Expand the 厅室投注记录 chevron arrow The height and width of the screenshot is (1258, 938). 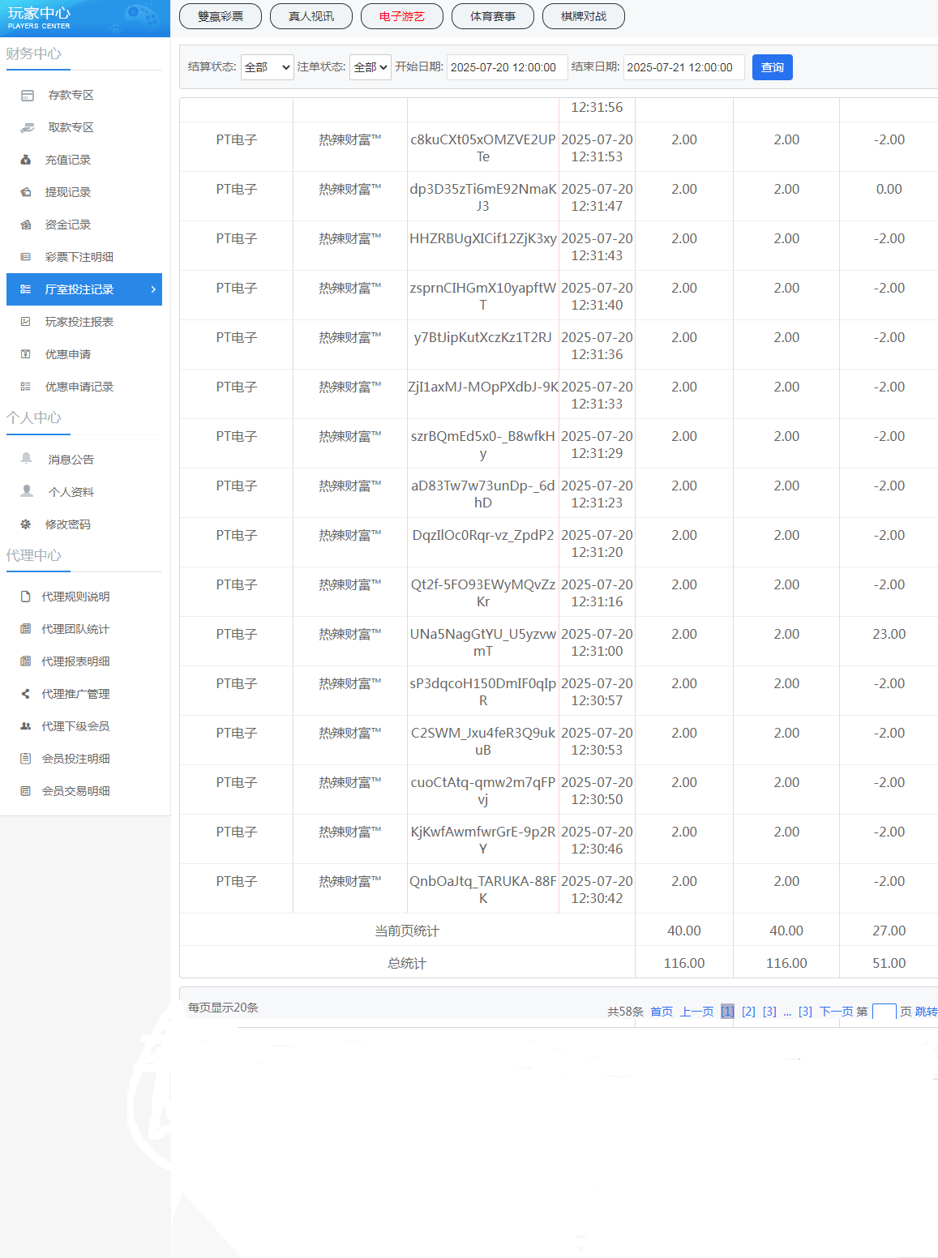click(x=153, y=289)
